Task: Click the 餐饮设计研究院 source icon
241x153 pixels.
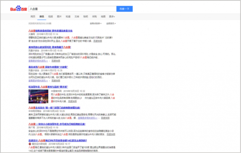Action: (29, 143)
